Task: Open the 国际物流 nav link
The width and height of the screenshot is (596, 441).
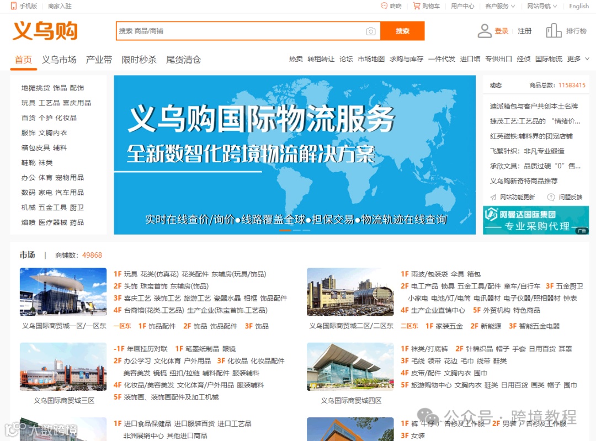Action: coord(549,59)
